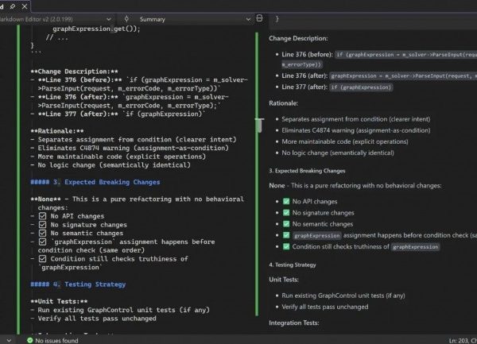Click the source heading ##### 3. Expected Breaking Changes

tap(95, 182)
